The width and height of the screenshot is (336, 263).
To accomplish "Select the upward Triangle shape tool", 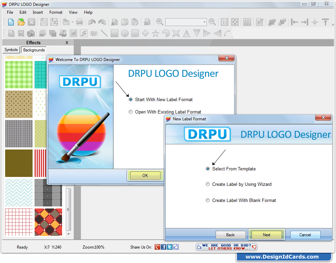I will [x=187, y=34].
